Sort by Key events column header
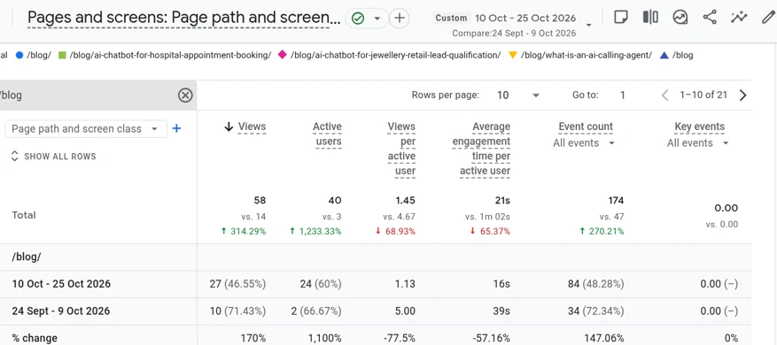The image size is (777, 345). [x=700, y=126]
